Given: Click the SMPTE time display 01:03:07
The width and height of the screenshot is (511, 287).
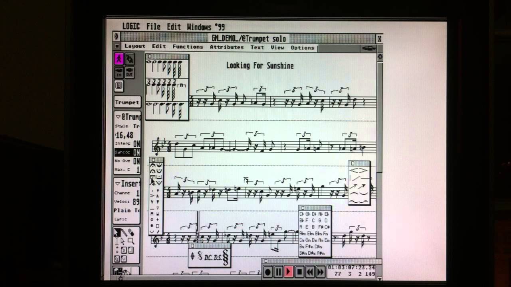Looking at the screenshot, I should (x=351, y=267).
